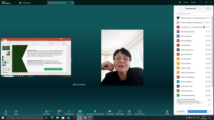214x120 pixels.
Task: Click the participant search field
Action: coord(194,14)
